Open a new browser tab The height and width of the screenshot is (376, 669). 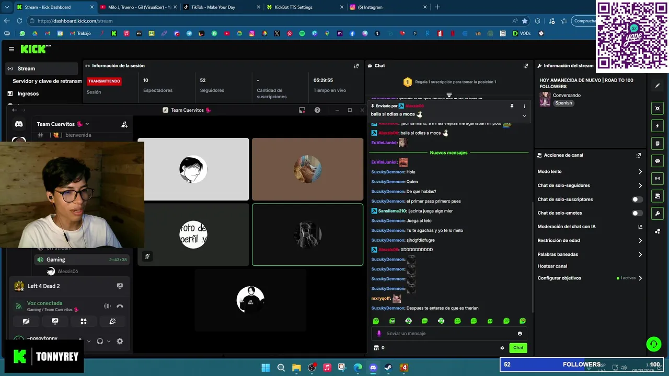pos(437,7)
